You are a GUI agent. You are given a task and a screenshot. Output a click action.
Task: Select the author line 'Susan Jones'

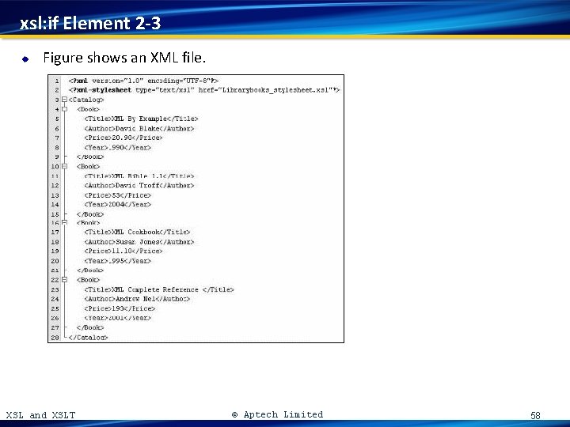pos(139,242)
